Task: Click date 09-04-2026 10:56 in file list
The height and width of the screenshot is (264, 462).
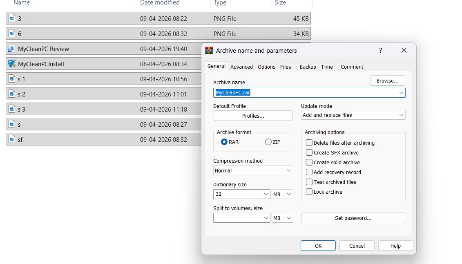Action: pos(163,79)
